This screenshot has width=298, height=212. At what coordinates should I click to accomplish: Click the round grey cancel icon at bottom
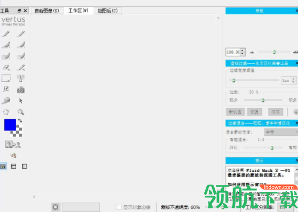56,207
